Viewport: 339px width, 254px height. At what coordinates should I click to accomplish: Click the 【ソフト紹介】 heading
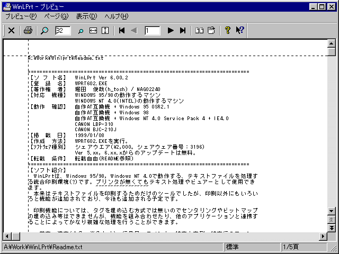coord(48,170)
